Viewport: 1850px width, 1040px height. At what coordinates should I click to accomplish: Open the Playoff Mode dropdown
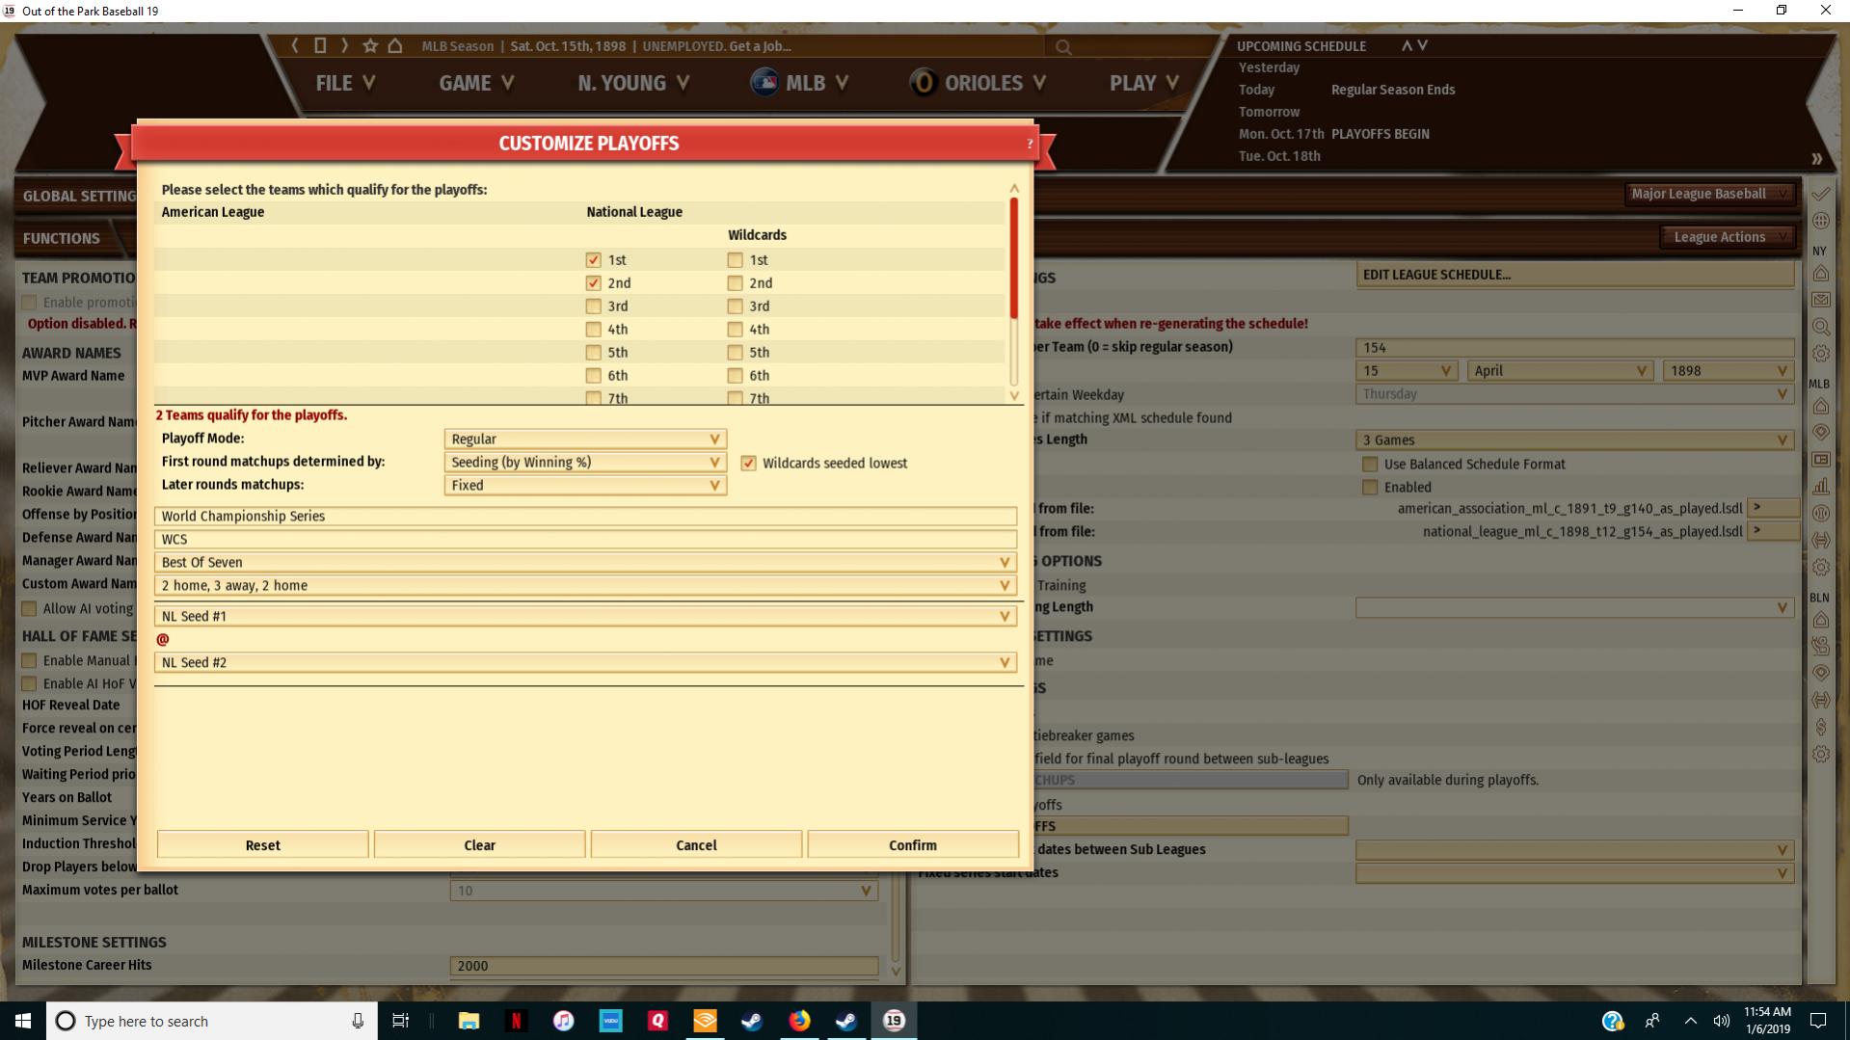point(585,439)
